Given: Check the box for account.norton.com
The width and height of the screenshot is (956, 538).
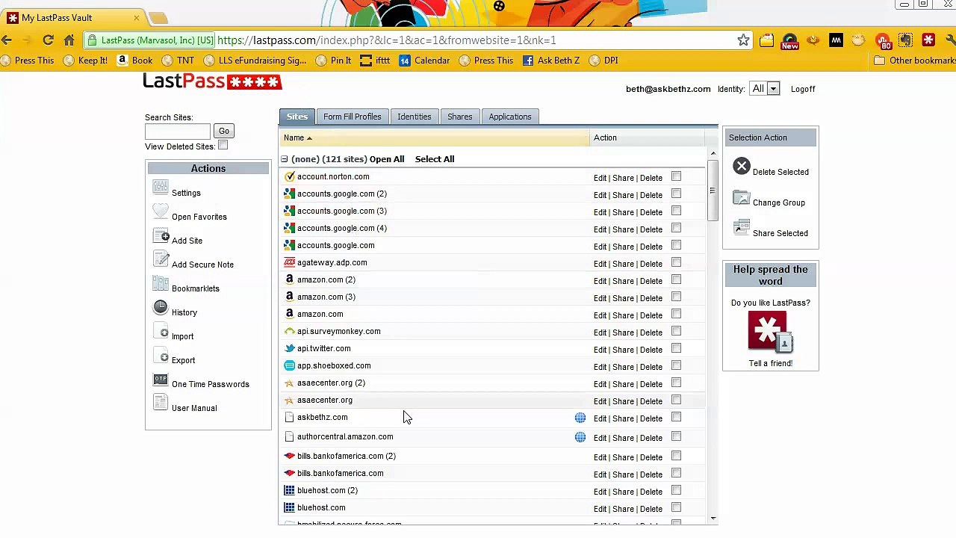Looking at the screenshot, I should (676, 176).
